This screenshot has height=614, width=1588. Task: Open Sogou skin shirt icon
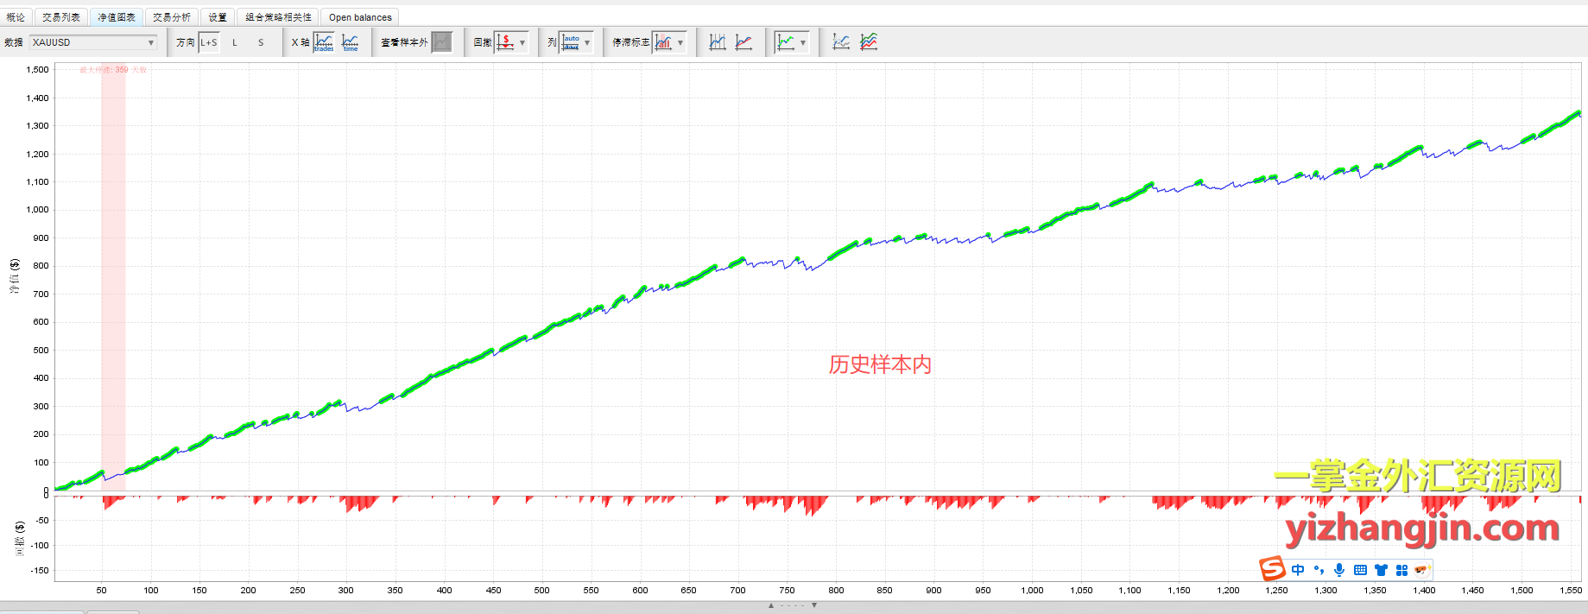tap(1381, 570)
